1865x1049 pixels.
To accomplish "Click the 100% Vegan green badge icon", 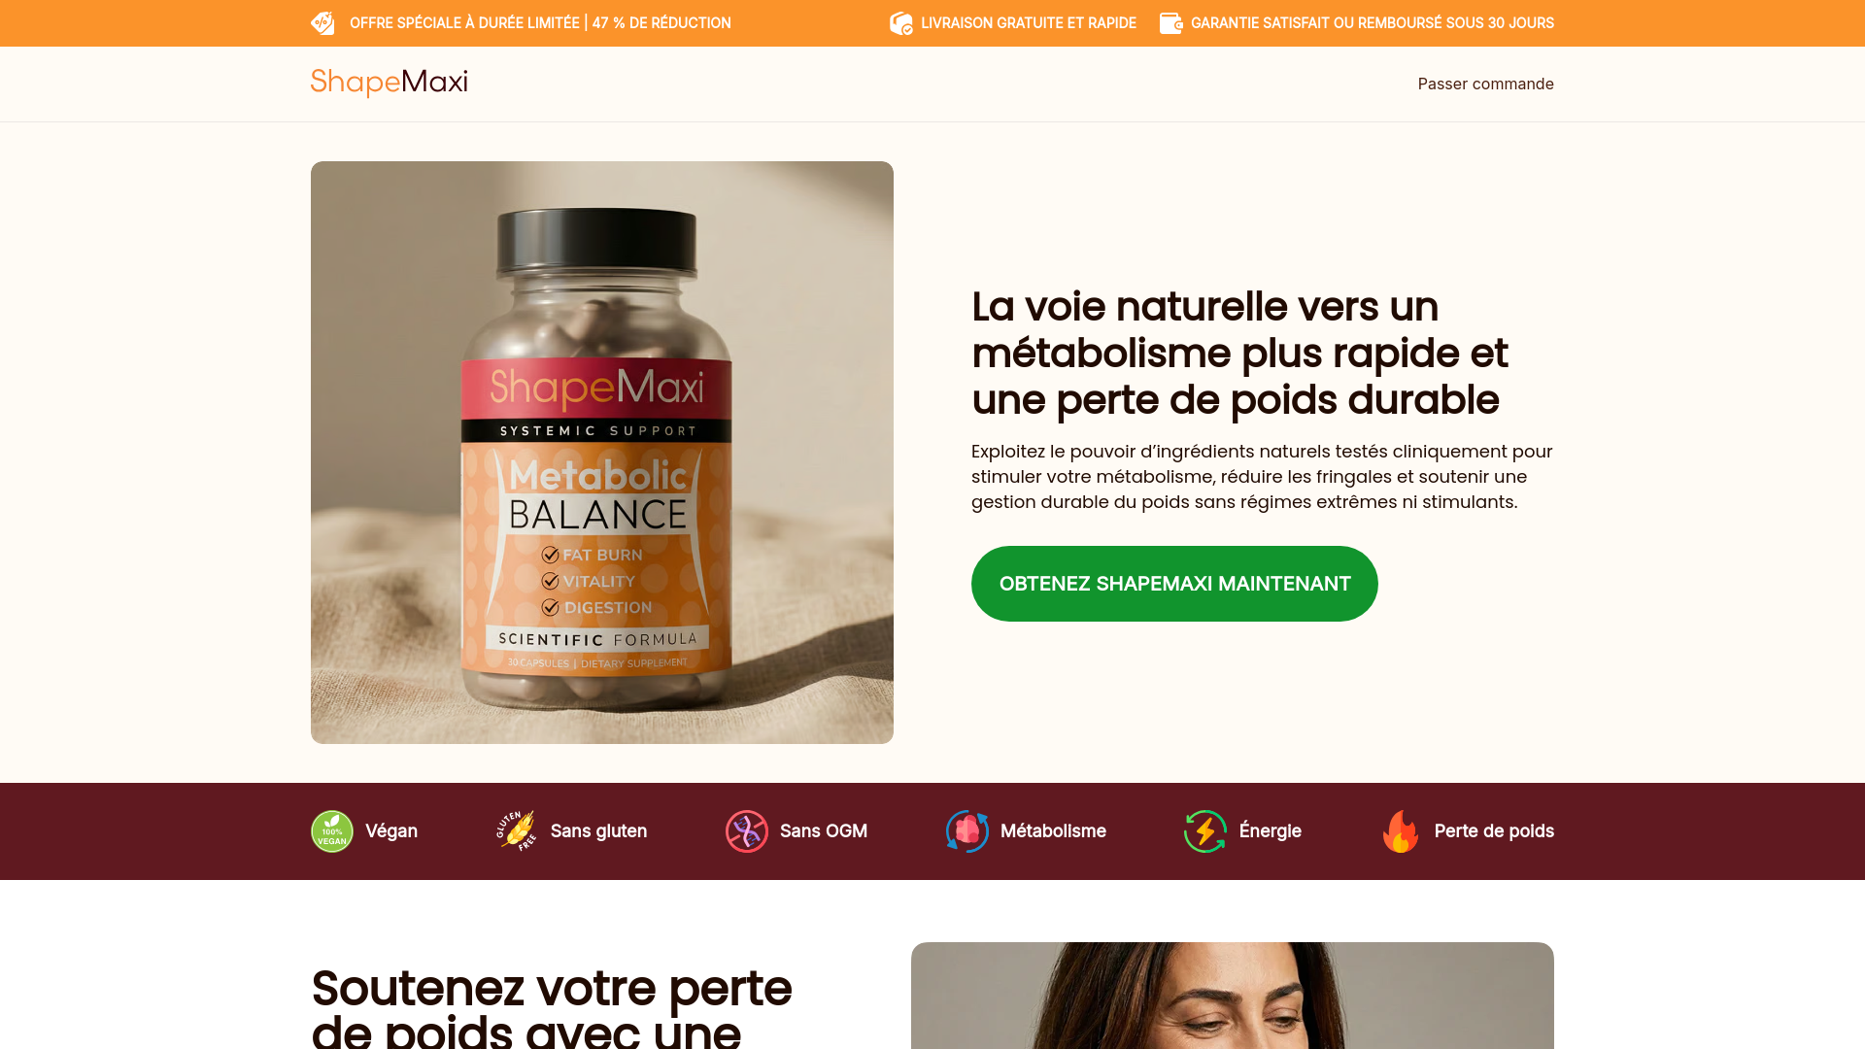I will coord(332,831).
